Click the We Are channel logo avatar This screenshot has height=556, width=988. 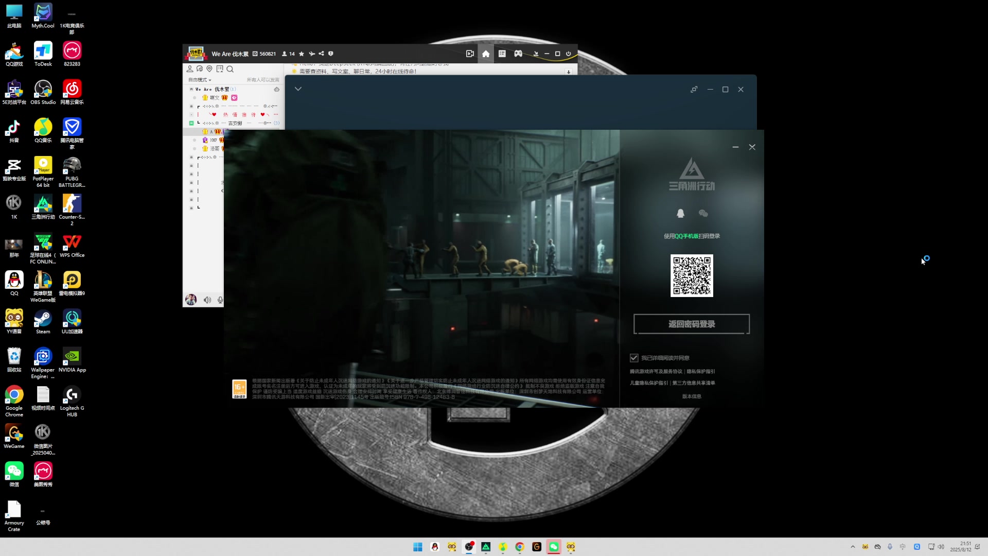tap(196, 53)
